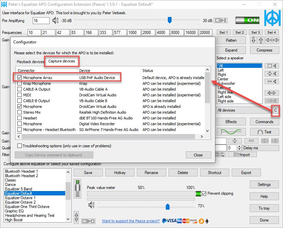The width and height of the screenshot is (283, 228).
Task: Click the headphone Test button
Action: pos(264,132)
